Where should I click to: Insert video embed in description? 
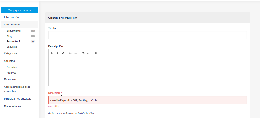coord(96,53)
